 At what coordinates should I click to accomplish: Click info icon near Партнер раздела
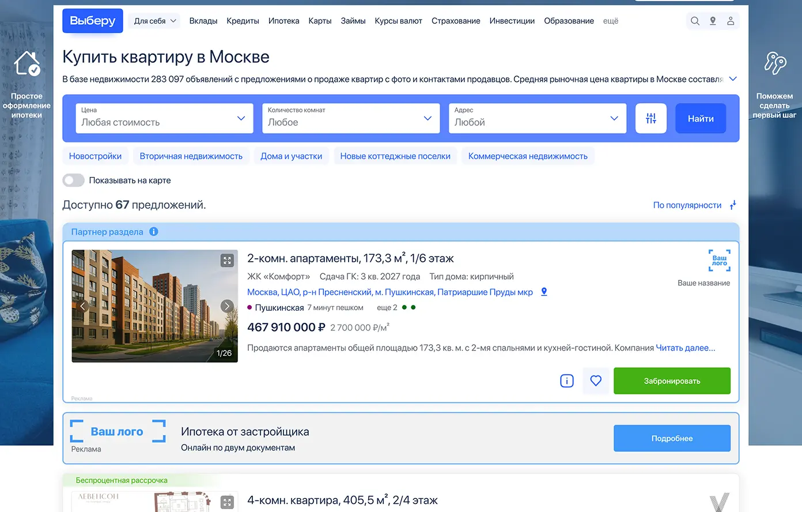(x=154, y=232)
